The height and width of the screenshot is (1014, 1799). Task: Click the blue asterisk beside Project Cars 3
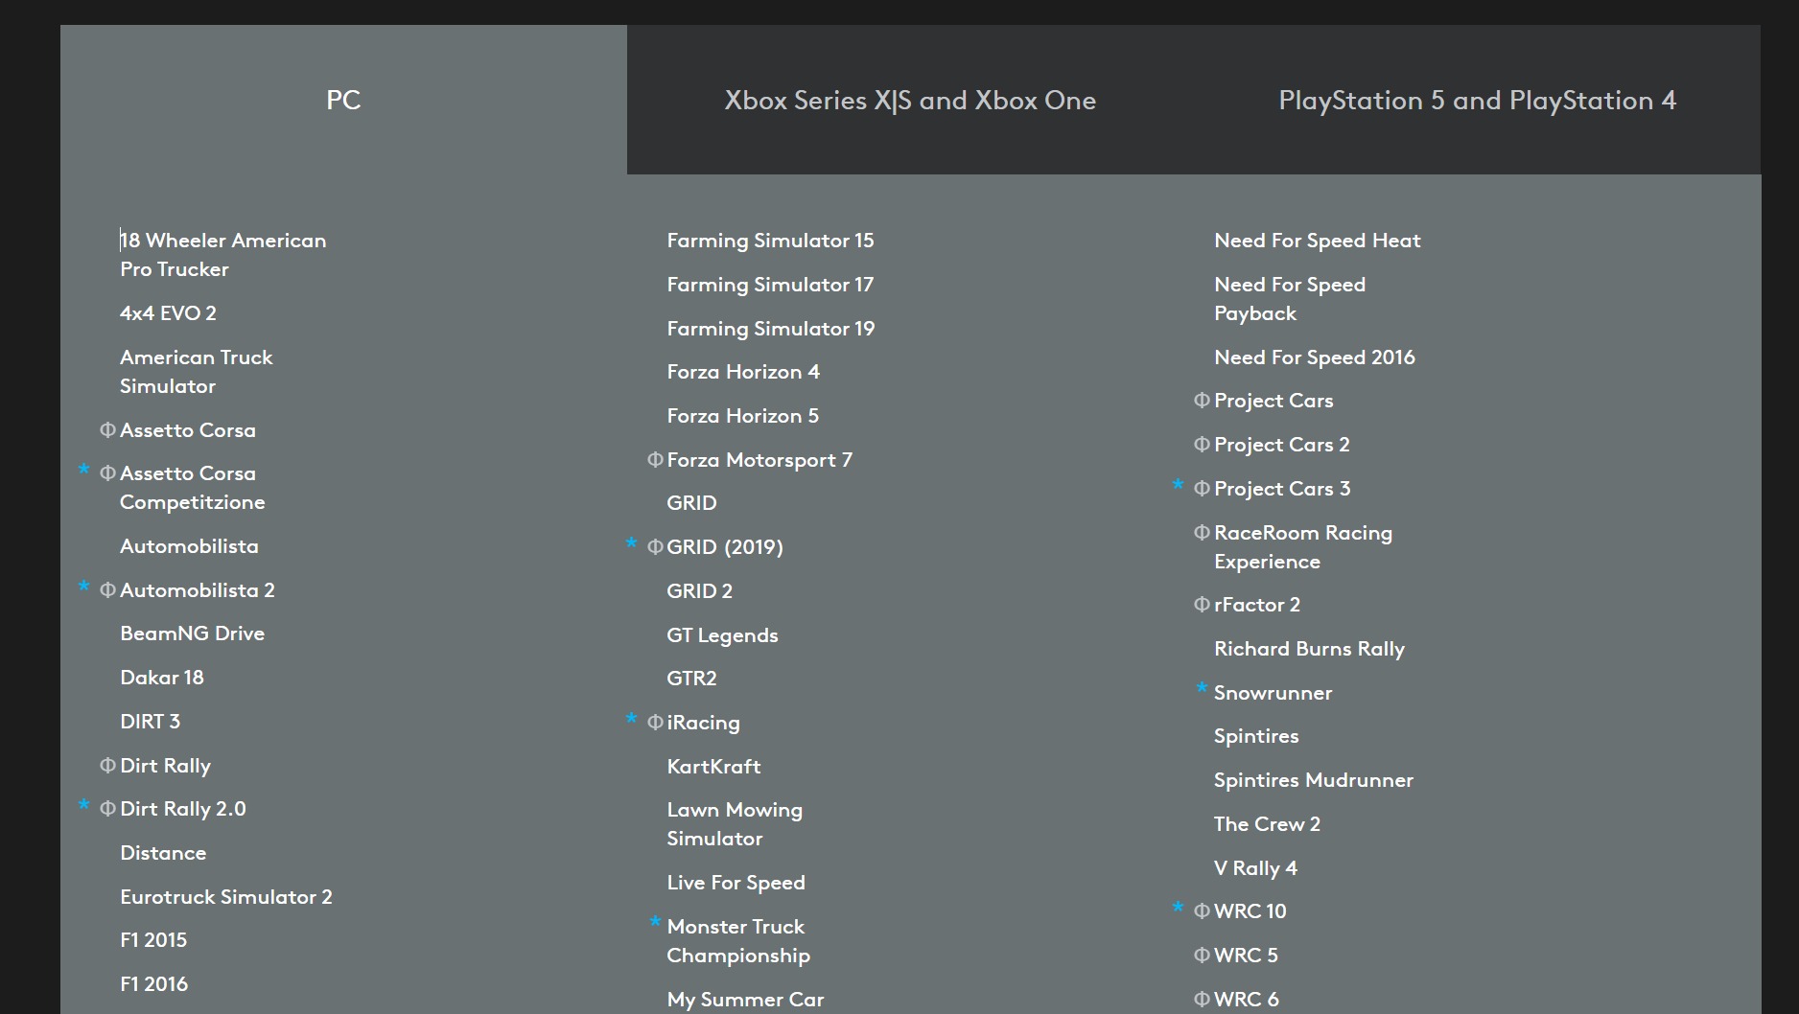tap(1178, 485)
